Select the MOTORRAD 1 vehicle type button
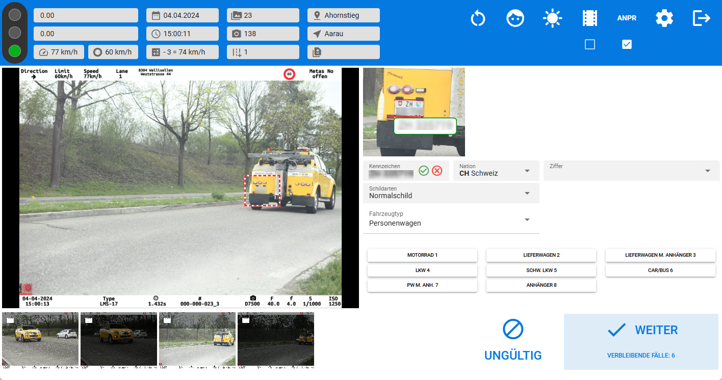 422,255
